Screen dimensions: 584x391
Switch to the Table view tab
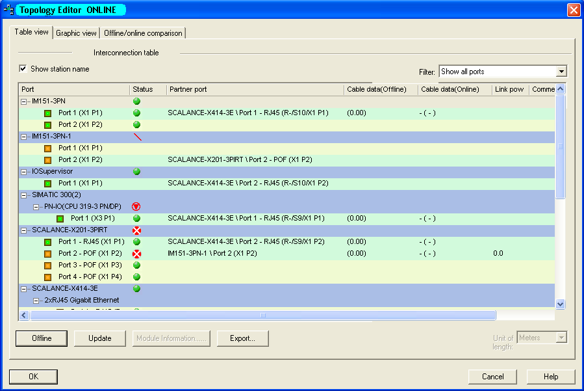31,32
